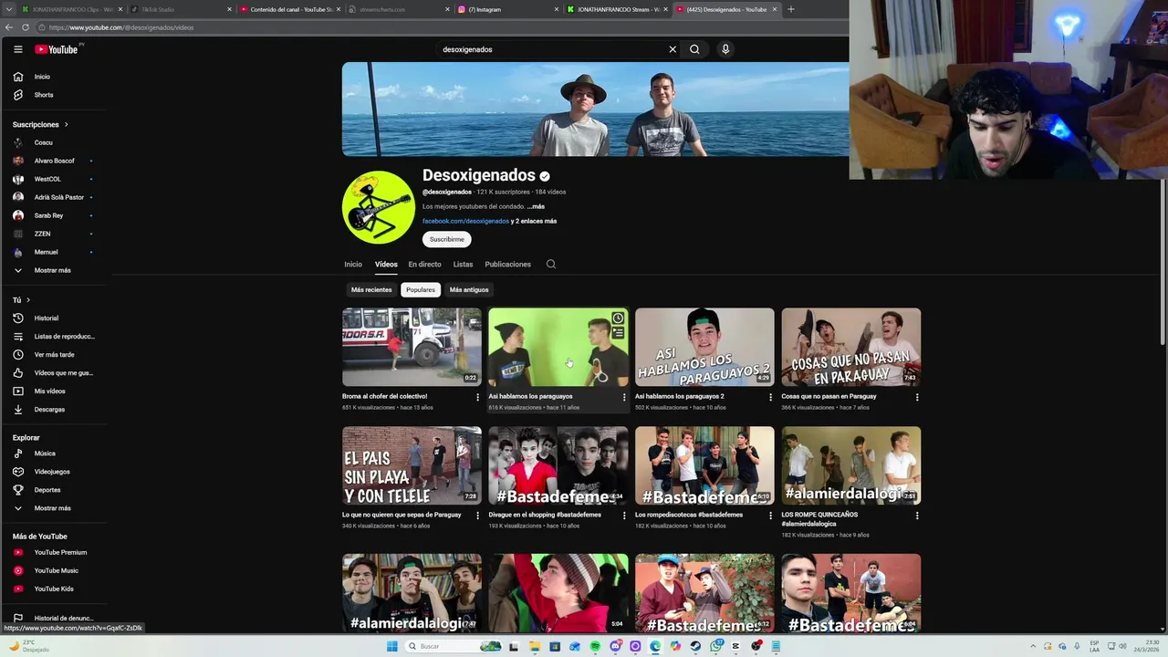The image size is (1168, 657).
Task: Open facebook.com/desoxigenados link
Action: click(x=465, y=221)
